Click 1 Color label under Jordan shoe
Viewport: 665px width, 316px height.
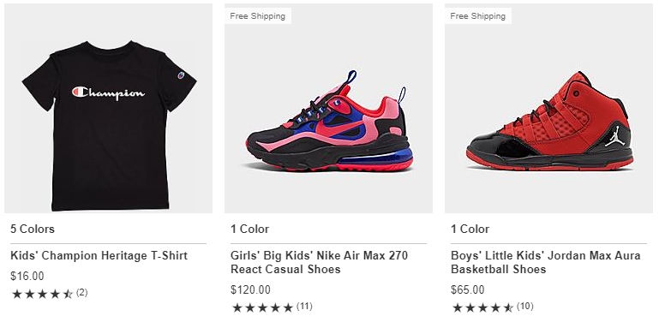click(470, 230)
